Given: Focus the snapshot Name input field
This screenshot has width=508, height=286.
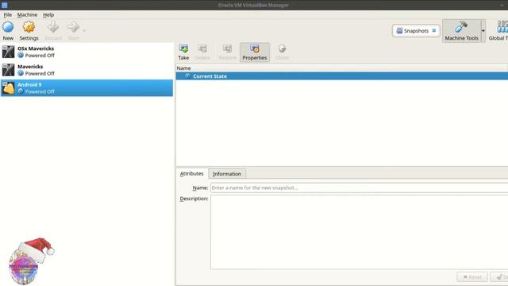Looking at the screenshot, I should pos(360,187).
